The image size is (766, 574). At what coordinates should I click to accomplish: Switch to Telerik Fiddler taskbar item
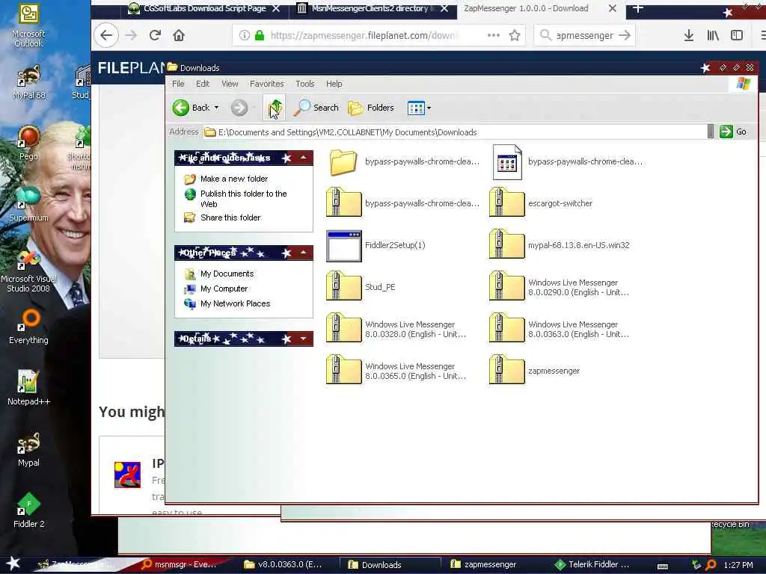[x=592, y=564]
